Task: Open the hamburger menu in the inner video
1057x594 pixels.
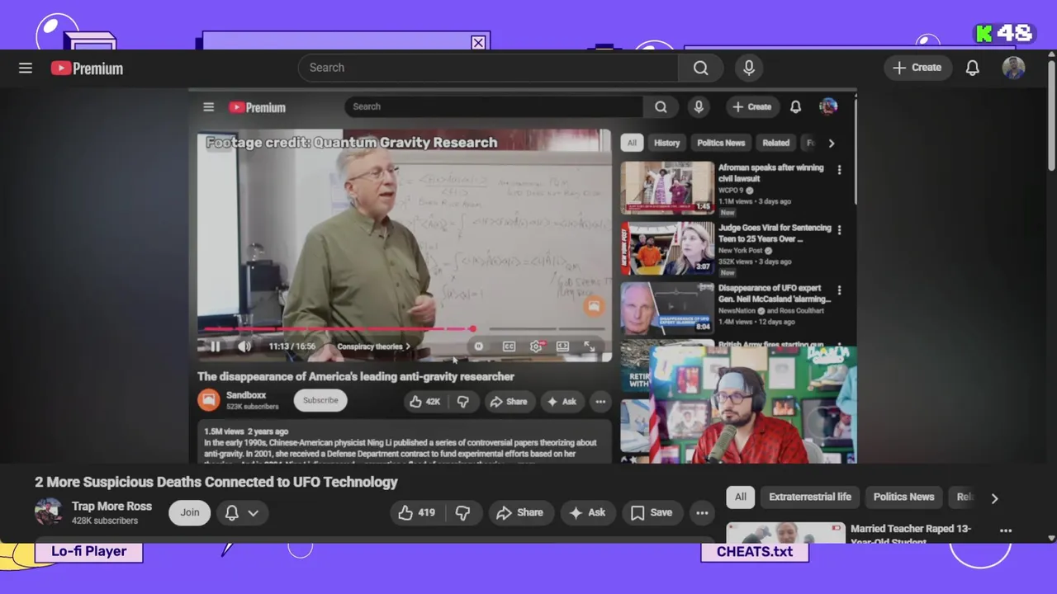Action: click(209, 107)
